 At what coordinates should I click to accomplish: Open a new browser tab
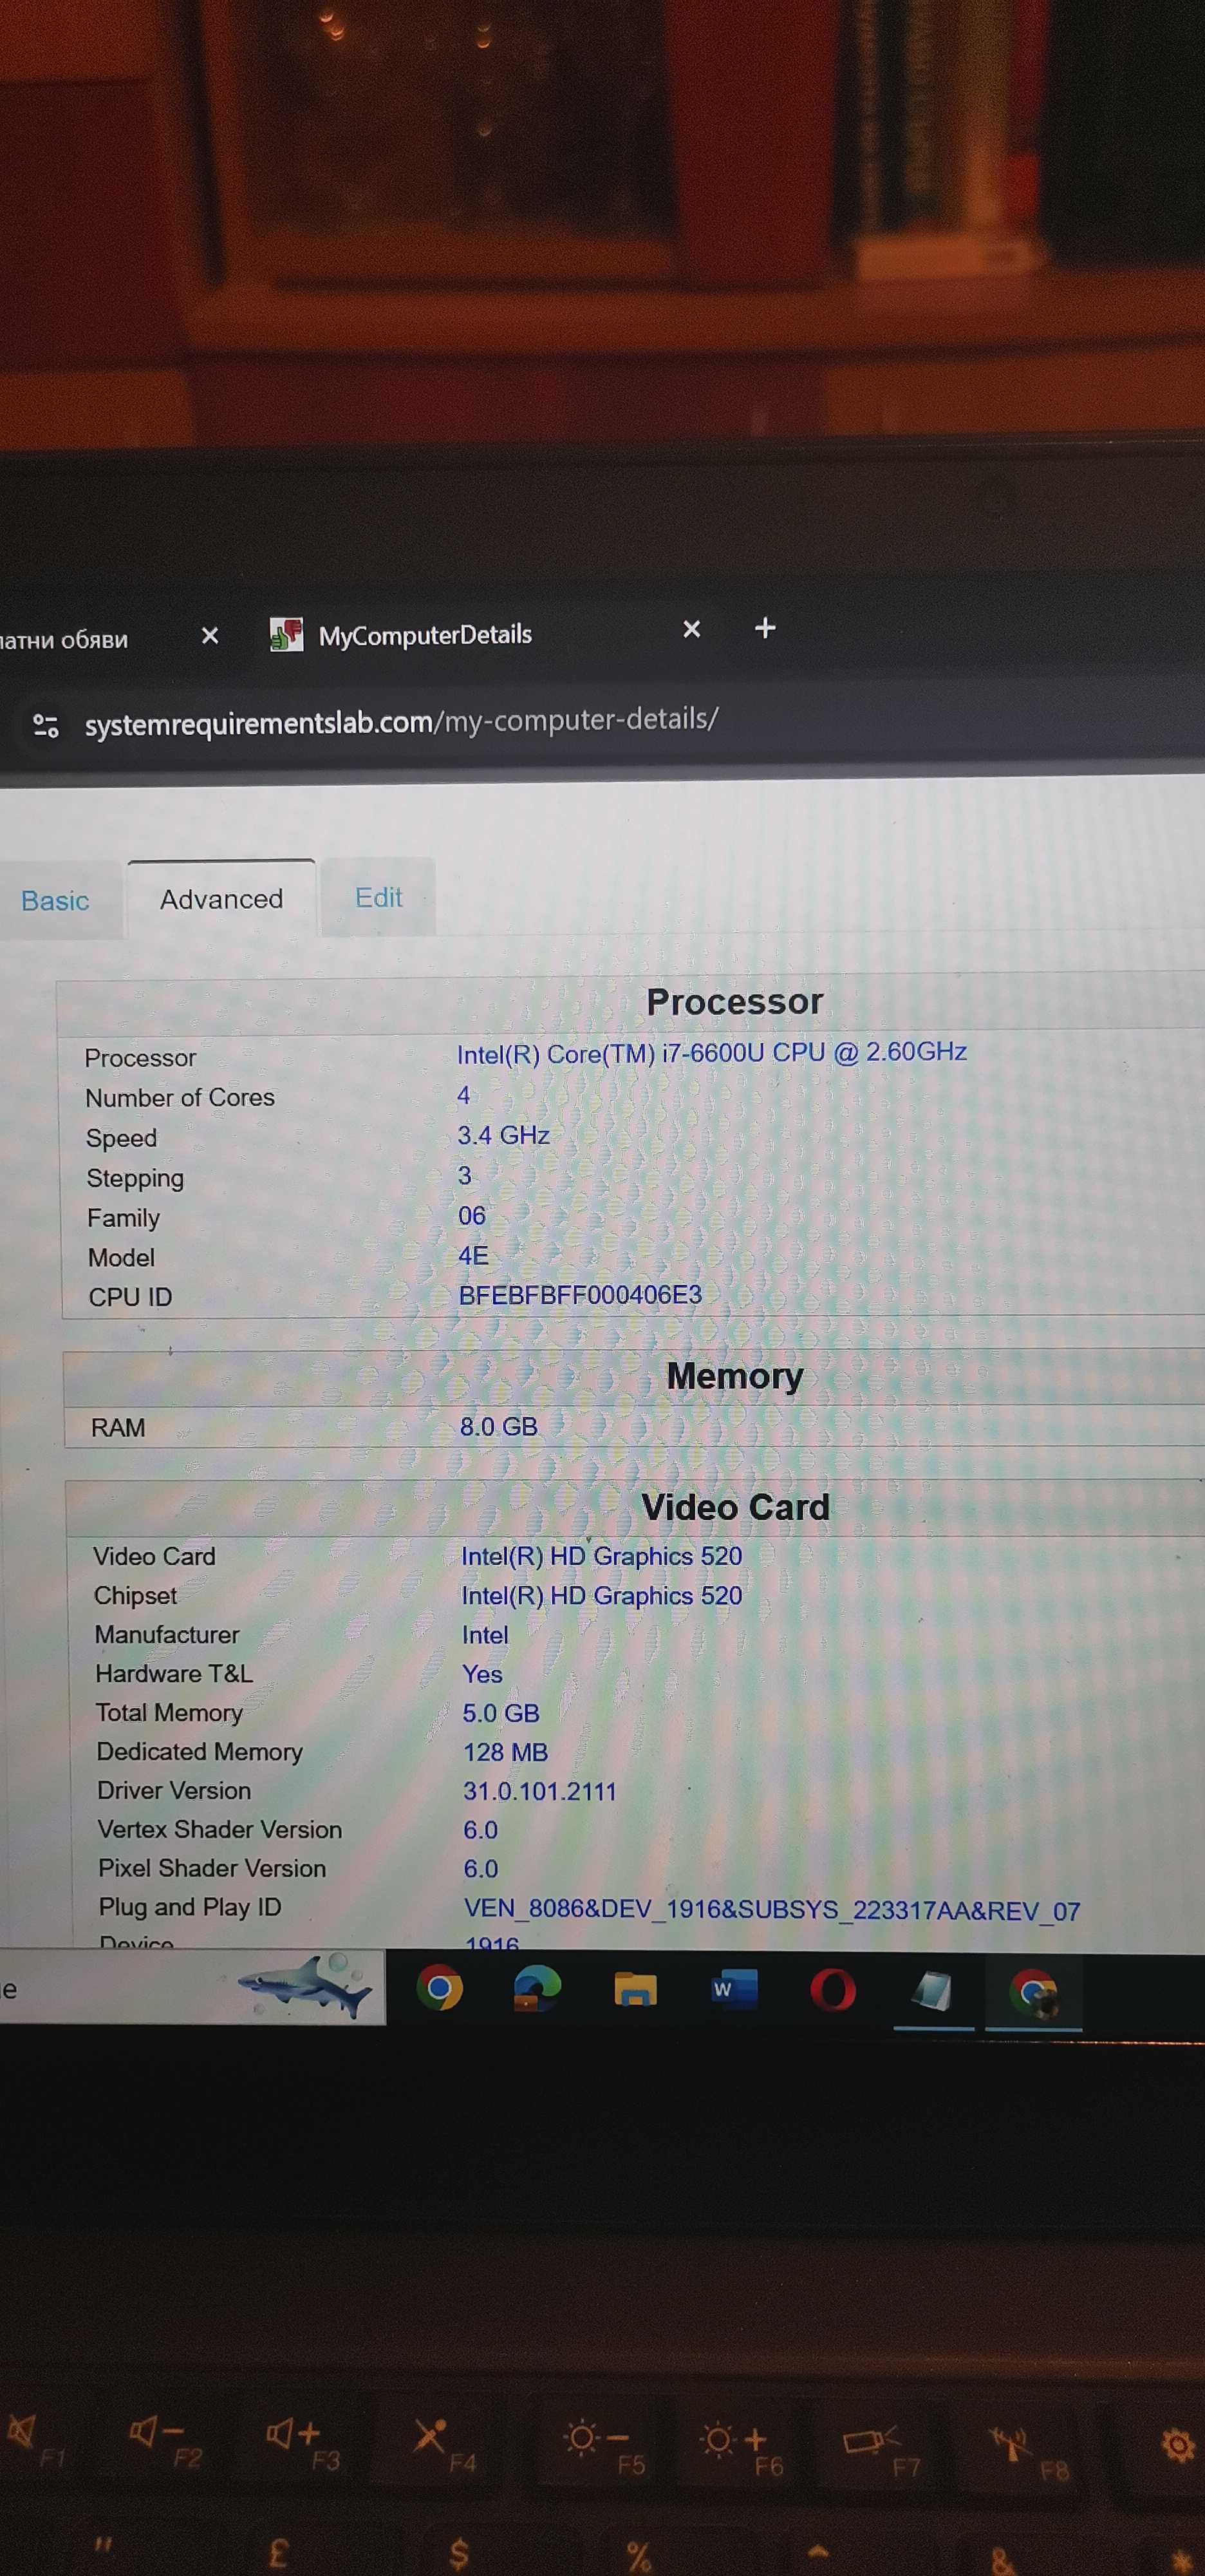[765, 628]
